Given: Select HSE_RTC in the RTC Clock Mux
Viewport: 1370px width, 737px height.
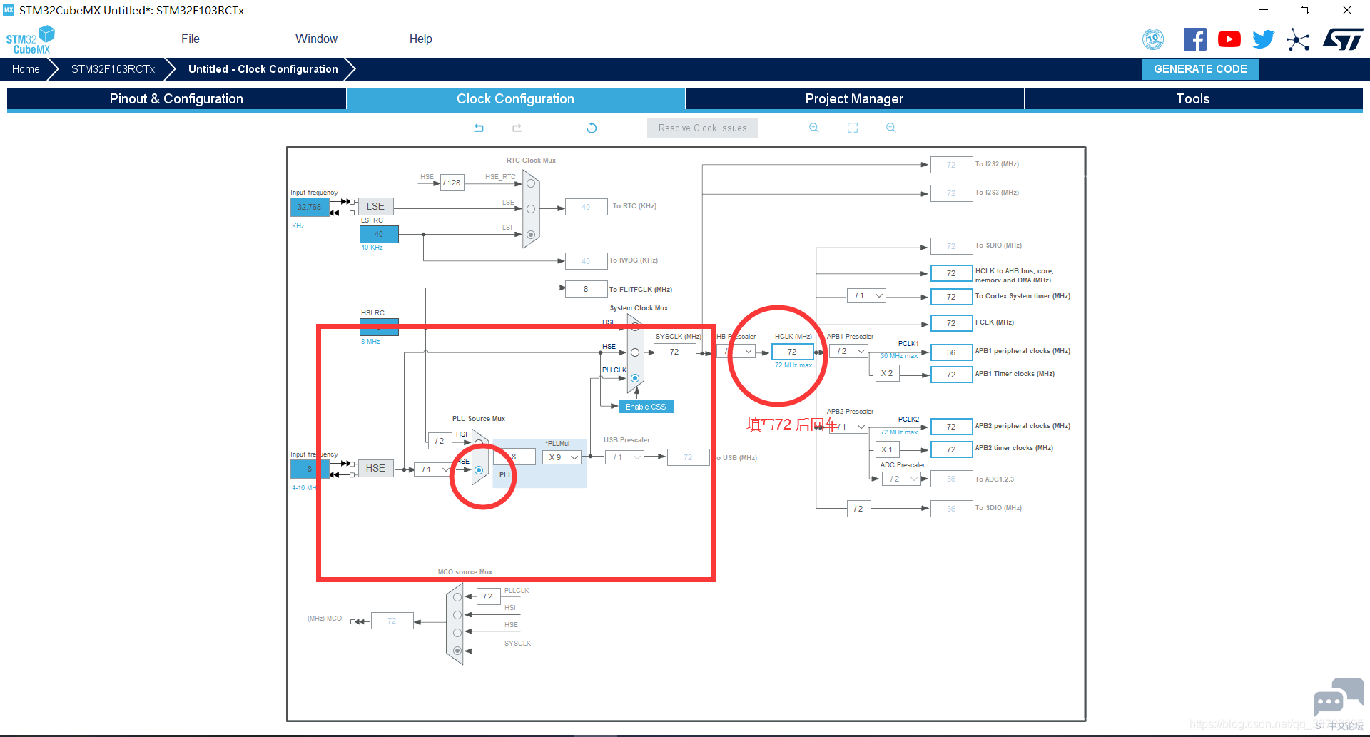Looking at the screenshot, I should click(531, 183).
